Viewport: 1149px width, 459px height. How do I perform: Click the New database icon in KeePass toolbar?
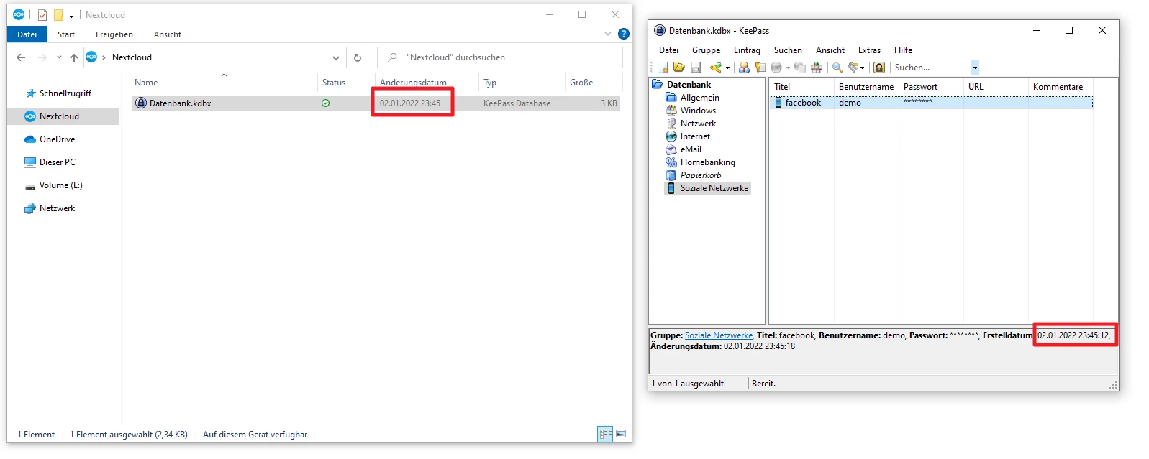663,68
